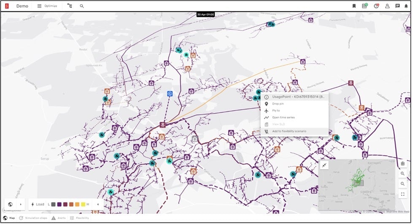Open the user profile icon

(x=387, y=6)
